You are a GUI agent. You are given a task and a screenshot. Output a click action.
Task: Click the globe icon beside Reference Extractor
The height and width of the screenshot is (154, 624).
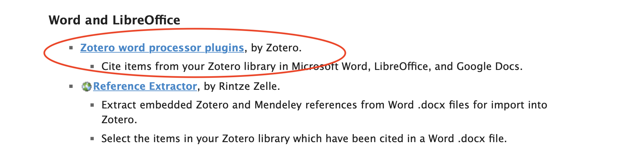[x=86, y=86]
